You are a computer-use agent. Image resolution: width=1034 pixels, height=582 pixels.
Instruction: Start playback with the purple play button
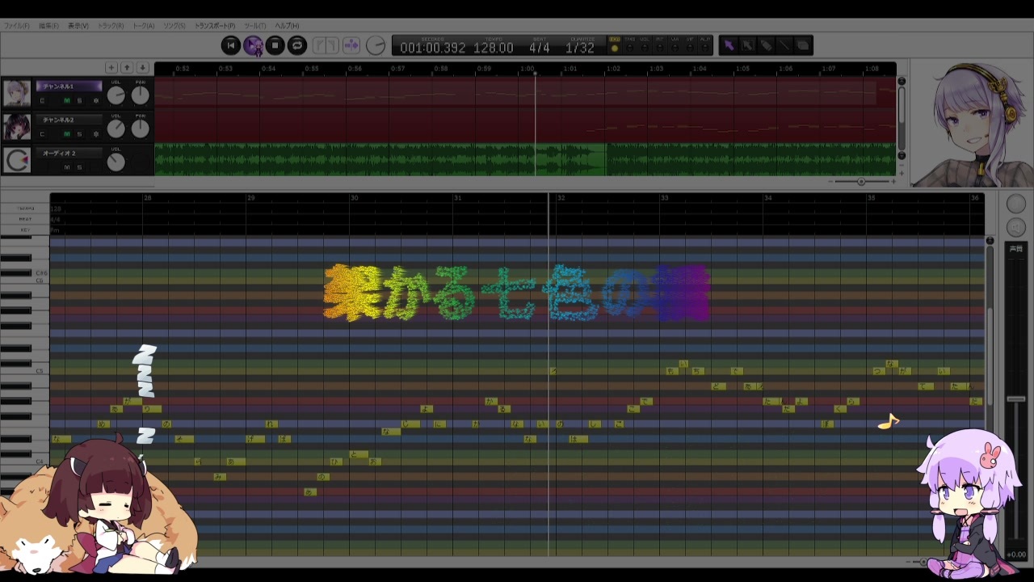click(253, 45)
